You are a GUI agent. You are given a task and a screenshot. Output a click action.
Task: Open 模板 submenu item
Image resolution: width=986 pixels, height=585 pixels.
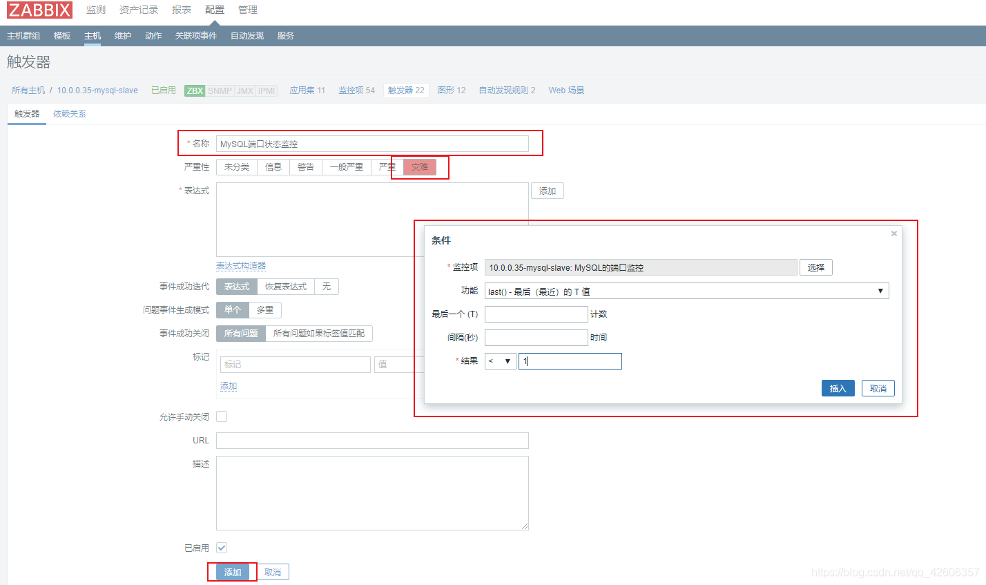tap(62, 36)
